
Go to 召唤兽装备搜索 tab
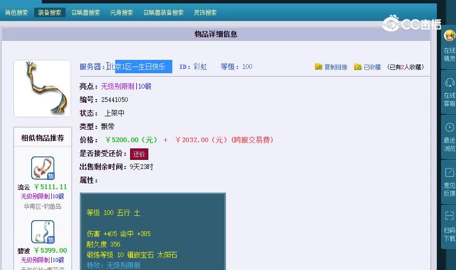click(163, 12)
